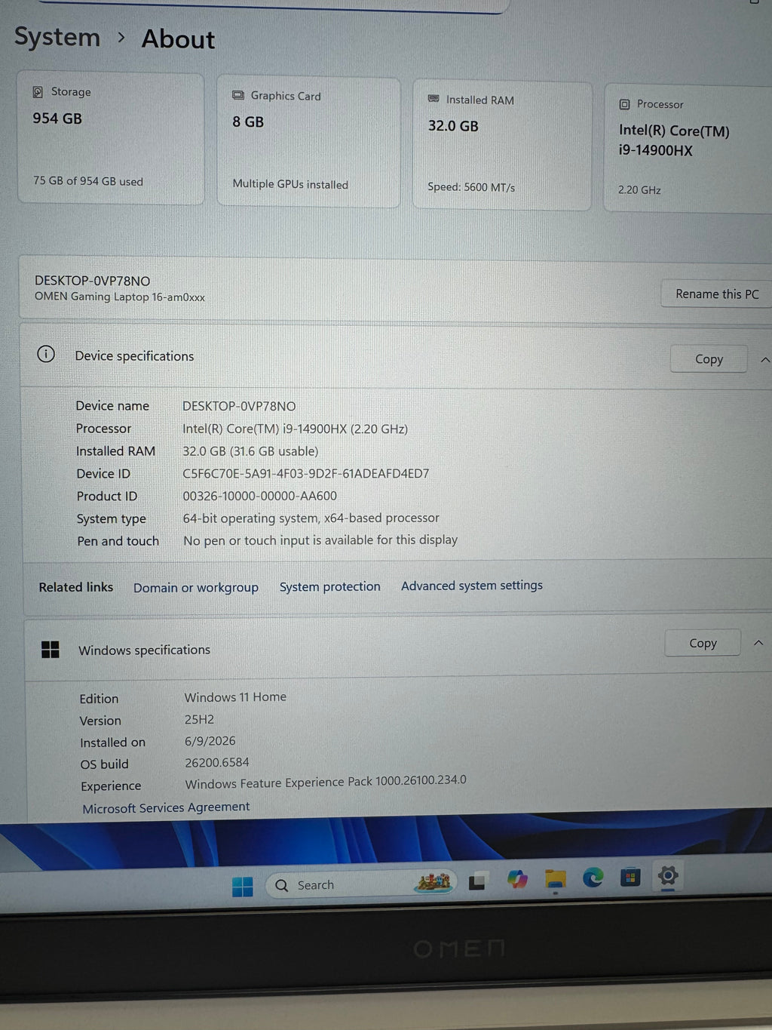The image size is (772, 1030).
Task: Launch Microsoft Edge from the taskbar
Action: click(593, 877)
